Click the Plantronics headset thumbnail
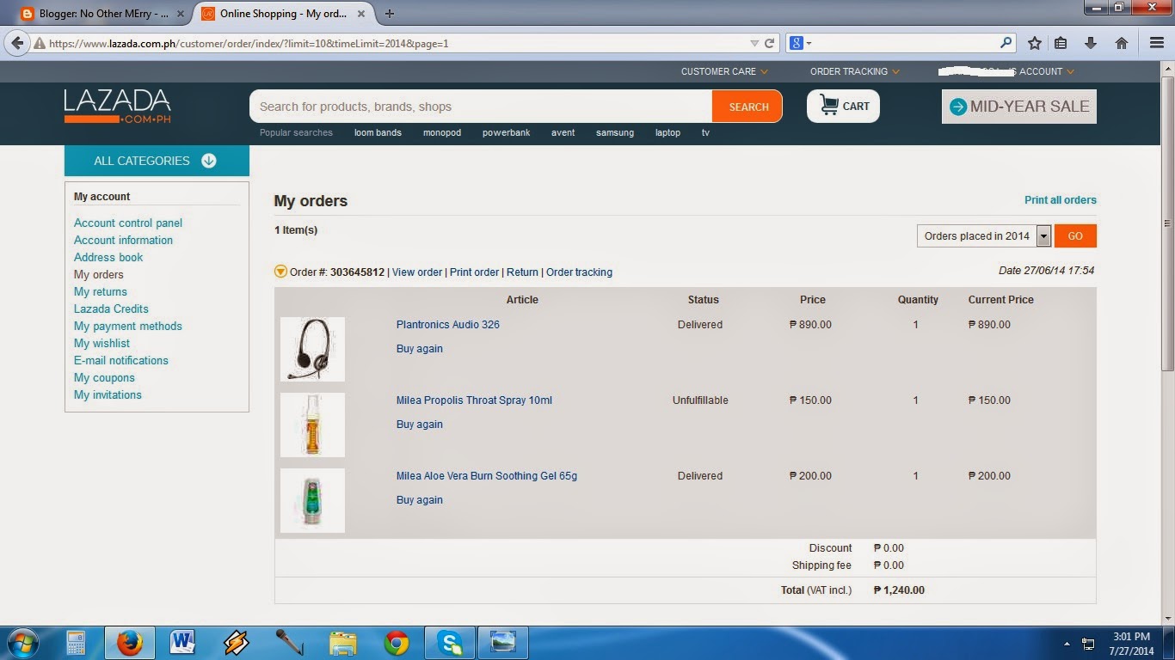Viewport: 1175px width, 660px height. point(312,349)
